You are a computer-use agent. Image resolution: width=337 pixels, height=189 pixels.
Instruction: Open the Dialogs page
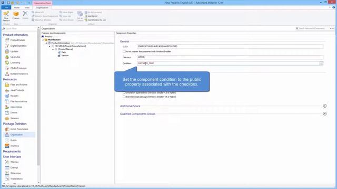coord(14,167)
